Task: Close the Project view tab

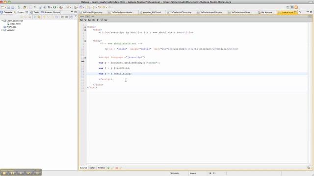Action: 26,12
